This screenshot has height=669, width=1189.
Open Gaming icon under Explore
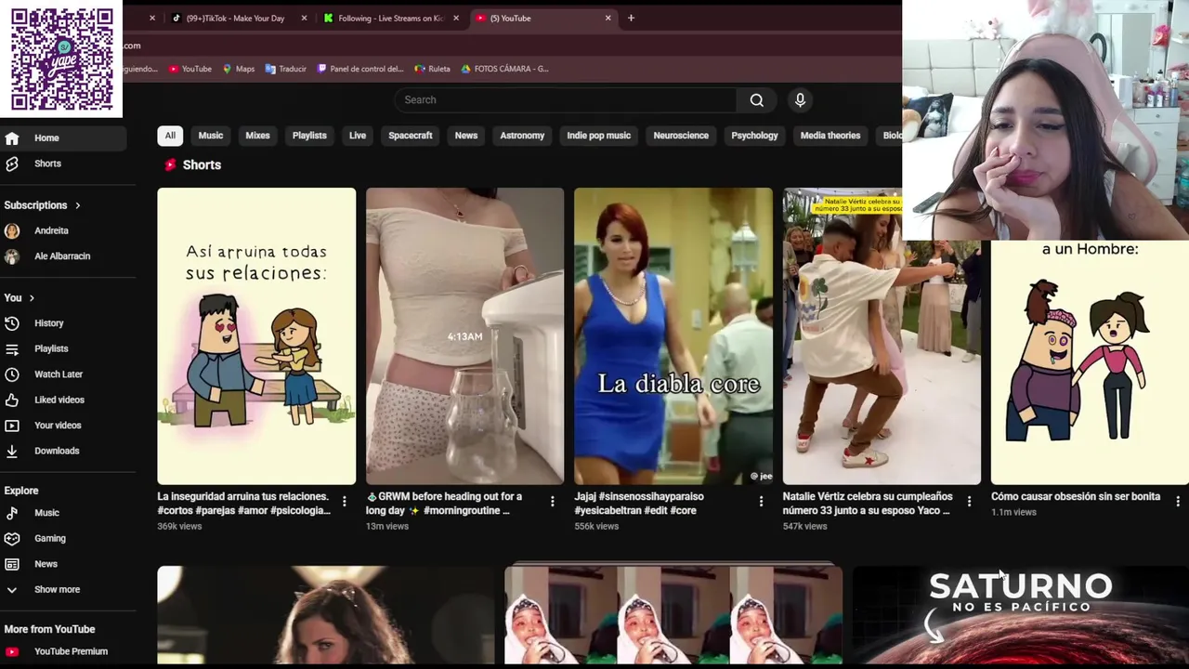click(x=12, y=538)
